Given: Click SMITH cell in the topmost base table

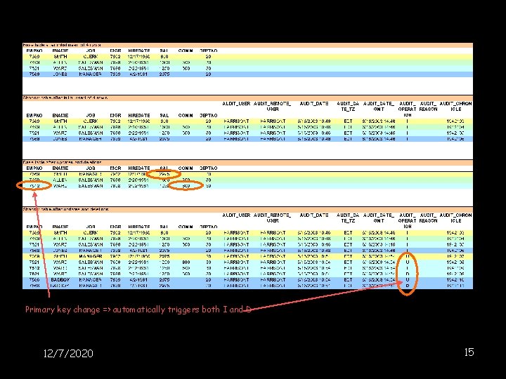Looking at the screenshot, I should point(60,57).
